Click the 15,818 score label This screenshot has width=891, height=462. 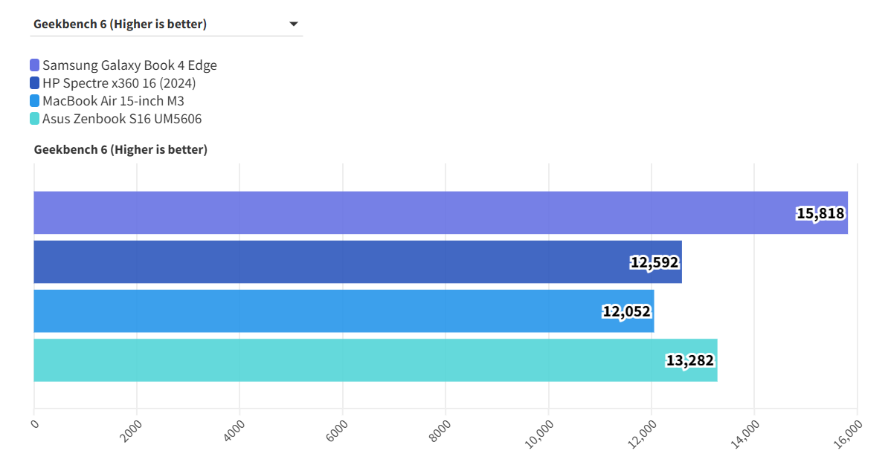coord(820,214)
